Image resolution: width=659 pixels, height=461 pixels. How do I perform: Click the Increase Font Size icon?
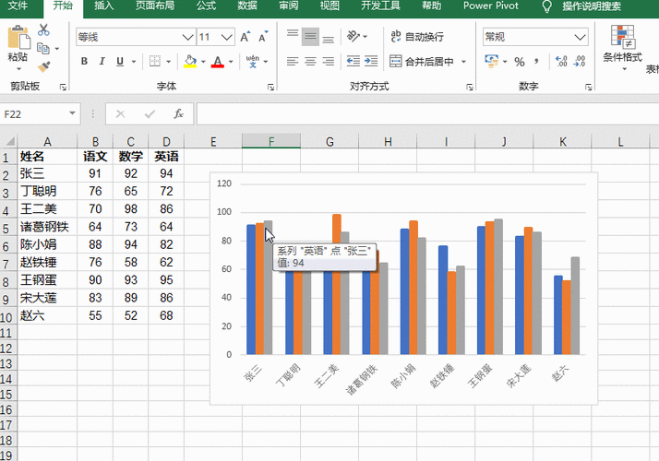coord(245,37)
